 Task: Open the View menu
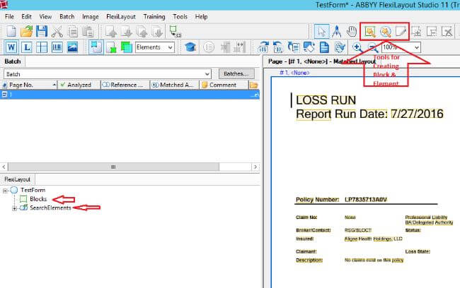pos(45,17)
